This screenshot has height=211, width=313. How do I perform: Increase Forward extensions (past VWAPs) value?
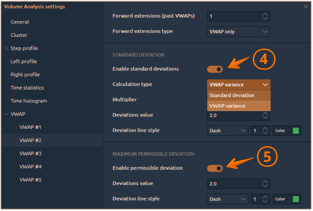coord(265,14)
